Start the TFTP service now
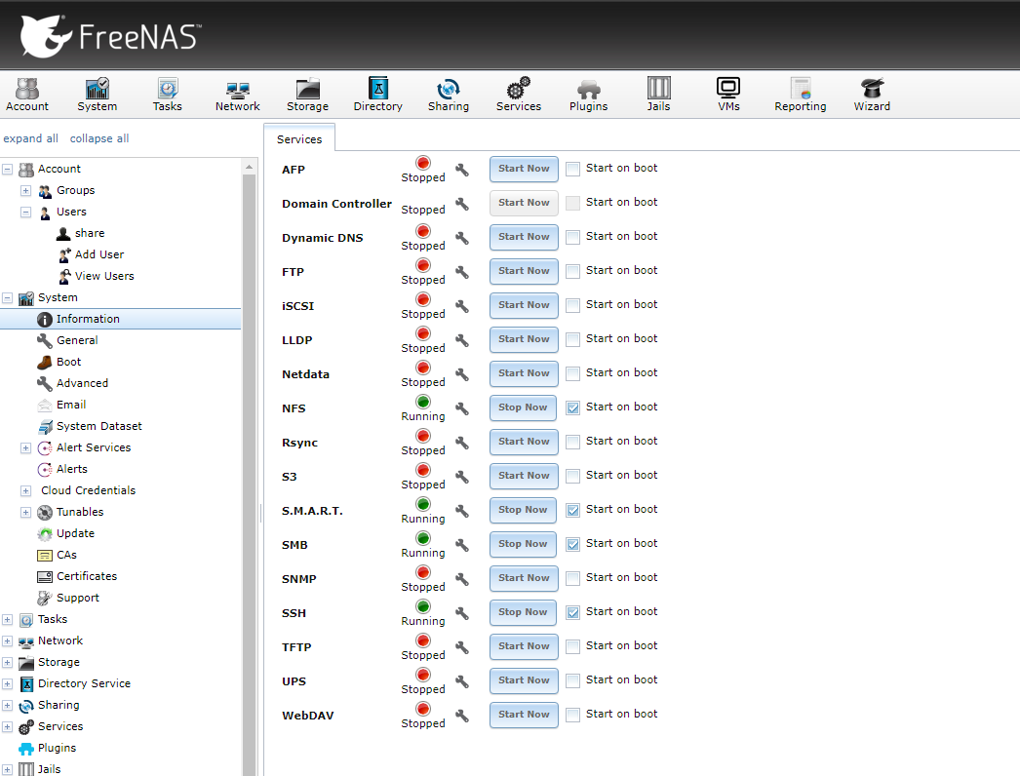The width and height of the screenshot is (1020, 776). click(x=524, y=646)
